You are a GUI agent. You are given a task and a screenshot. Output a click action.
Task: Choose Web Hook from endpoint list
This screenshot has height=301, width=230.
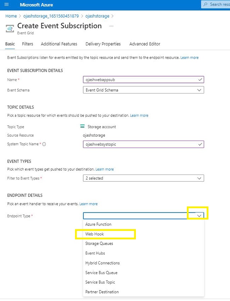tap(94, 234)
